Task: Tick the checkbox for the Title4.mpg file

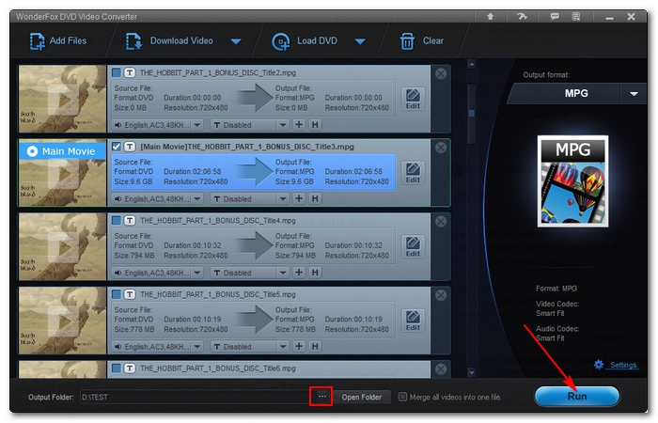Action: tap(117, 220)
